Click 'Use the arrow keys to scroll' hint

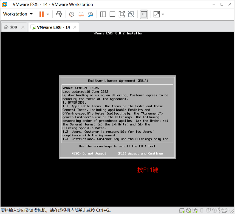(x=117, y=146)
